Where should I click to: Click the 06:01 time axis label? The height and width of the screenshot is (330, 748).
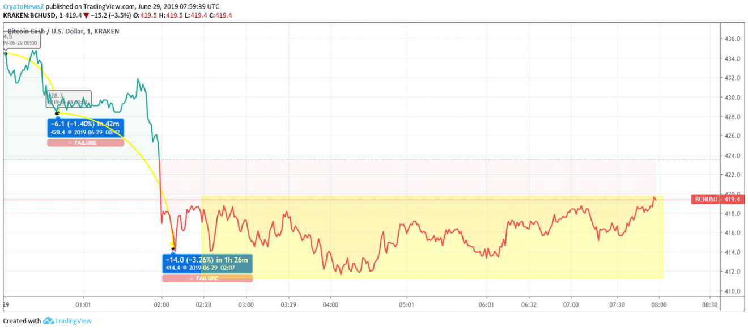[x=487, y=304]
